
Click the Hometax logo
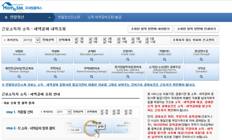[22, 7]
